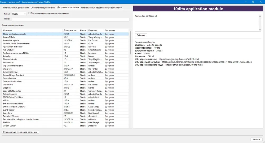This screenshot has width=265, height=143.
Task: Close the store with the Закрыть button
Action: [x=256, y=140]
